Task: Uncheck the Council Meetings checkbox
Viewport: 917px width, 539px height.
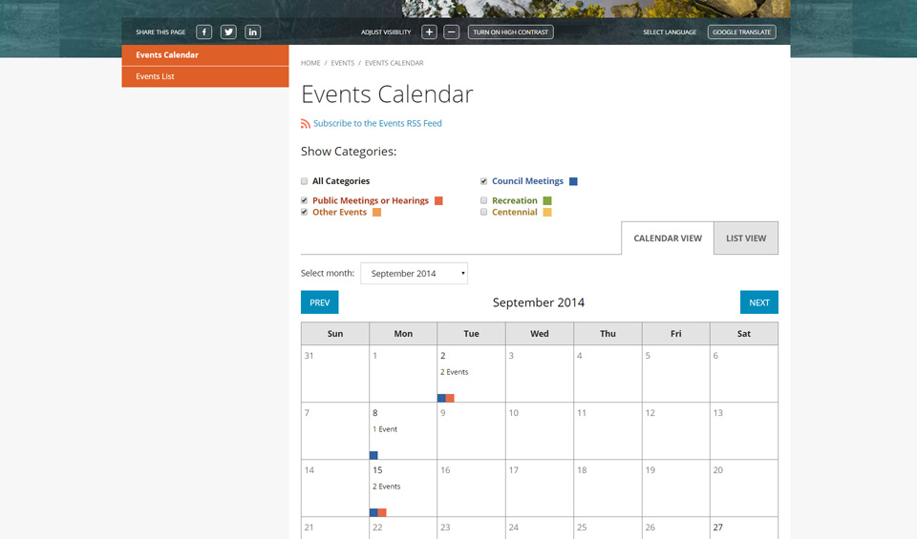Action: click(484, 181)
